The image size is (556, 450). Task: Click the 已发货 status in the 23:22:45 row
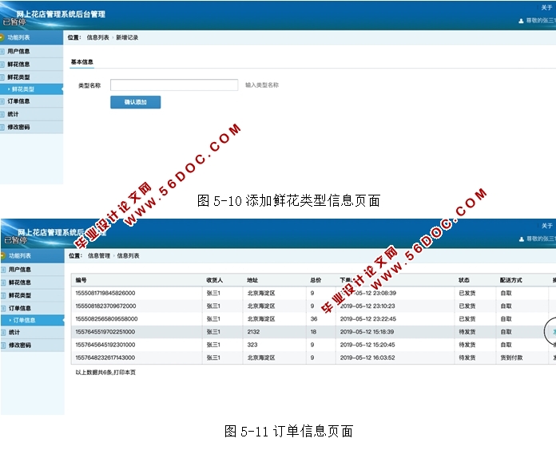(467, 318)
